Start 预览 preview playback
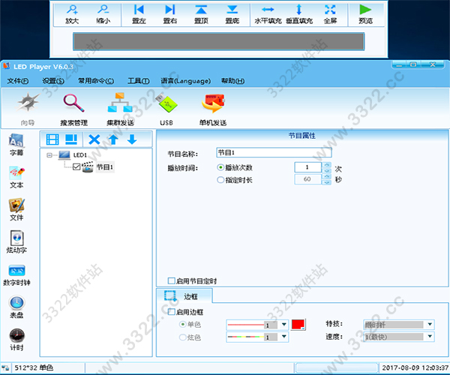This screenshot has width=450, height=375. [365, 14]
